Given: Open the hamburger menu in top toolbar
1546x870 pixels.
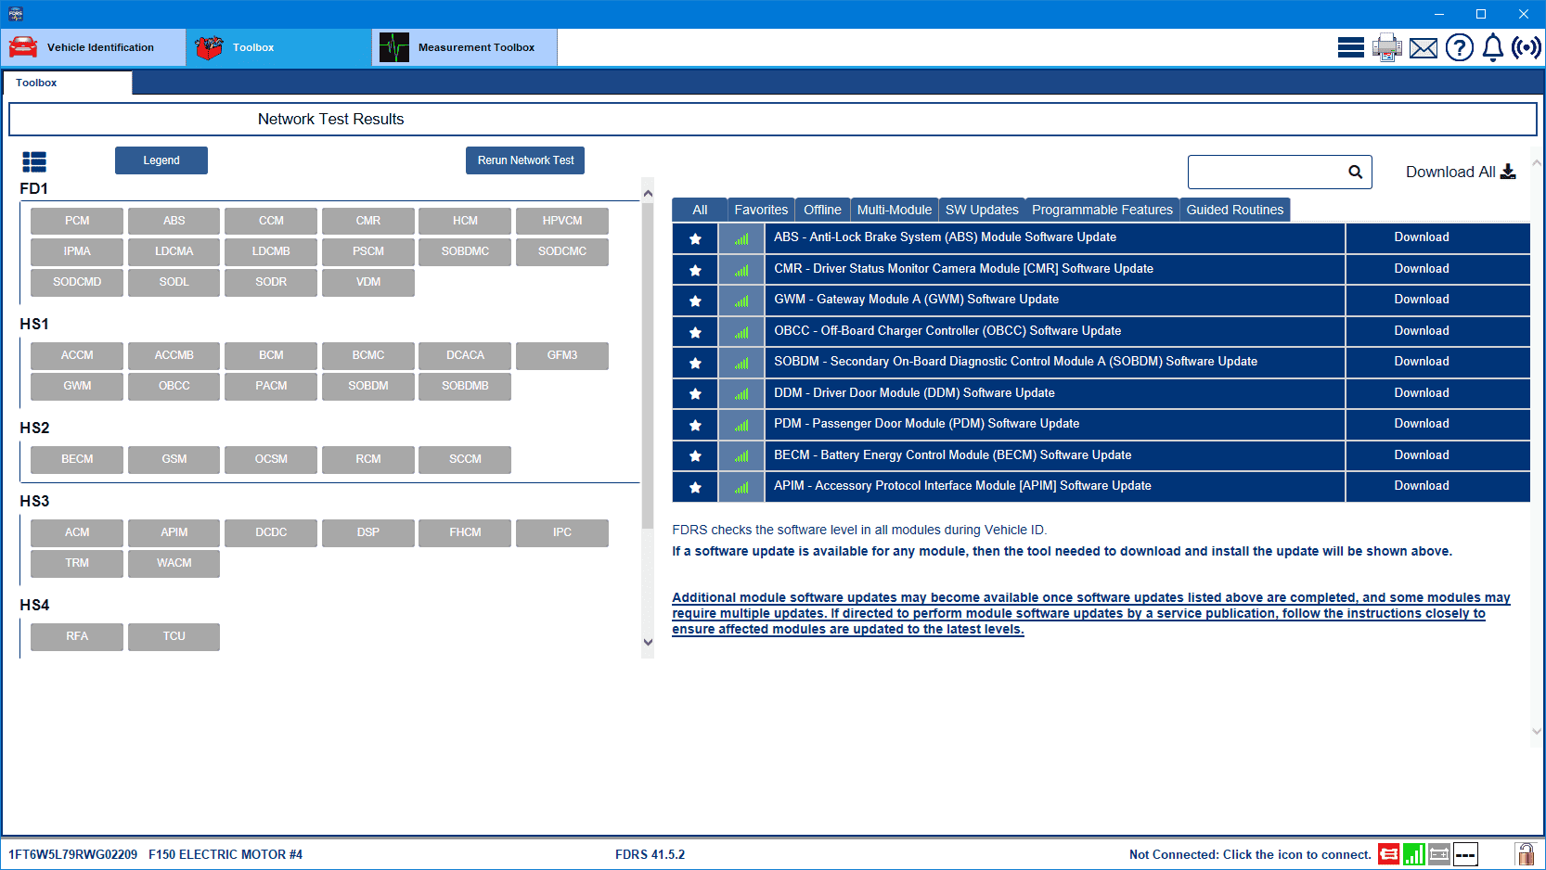Looking at the screenshot, I should pos(1350,47).
